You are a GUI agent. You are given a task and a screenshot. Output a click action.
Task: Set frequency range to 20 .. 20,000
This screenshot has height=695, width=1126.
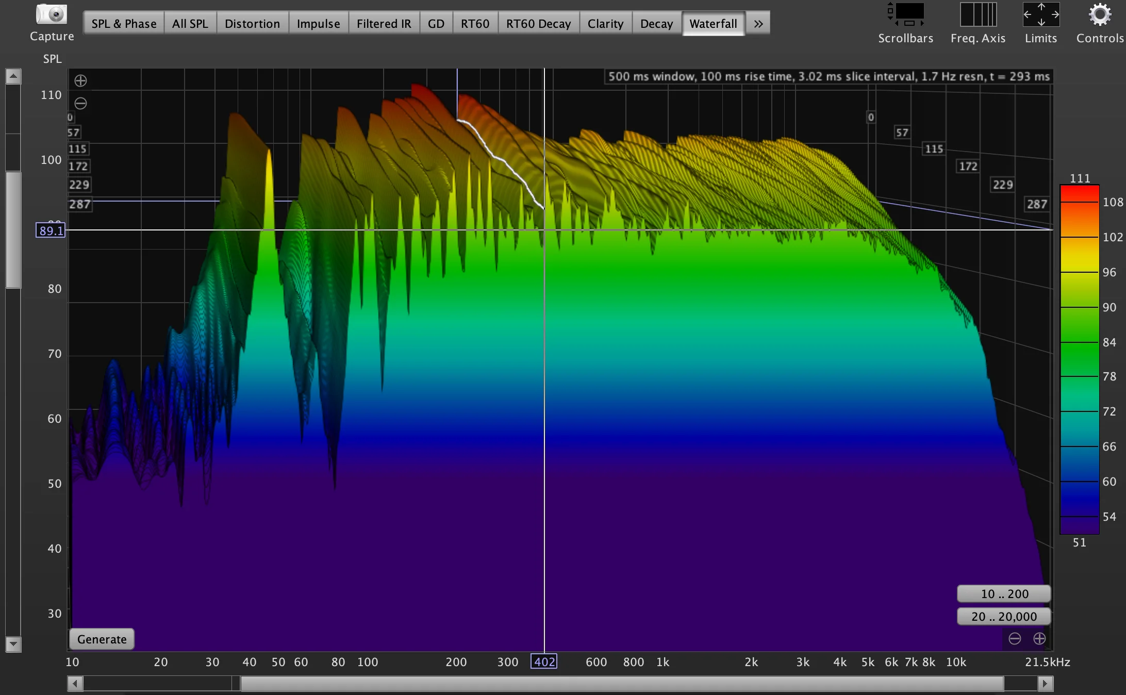[x=1004, y=617]
